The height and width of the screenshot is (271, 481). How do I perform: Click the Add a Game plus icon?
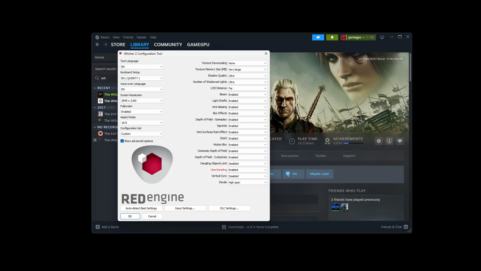pyautogui.click(x=98, y=227)
